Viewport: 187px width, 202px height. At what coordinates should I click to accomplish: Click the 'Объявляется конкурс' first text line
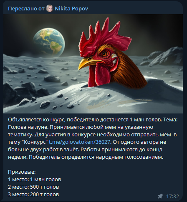[93, 120]
